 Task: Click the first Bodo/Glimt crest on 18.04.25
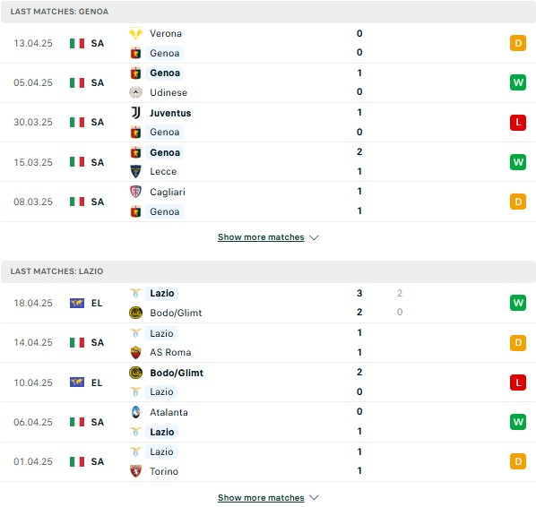click(135, 313)
